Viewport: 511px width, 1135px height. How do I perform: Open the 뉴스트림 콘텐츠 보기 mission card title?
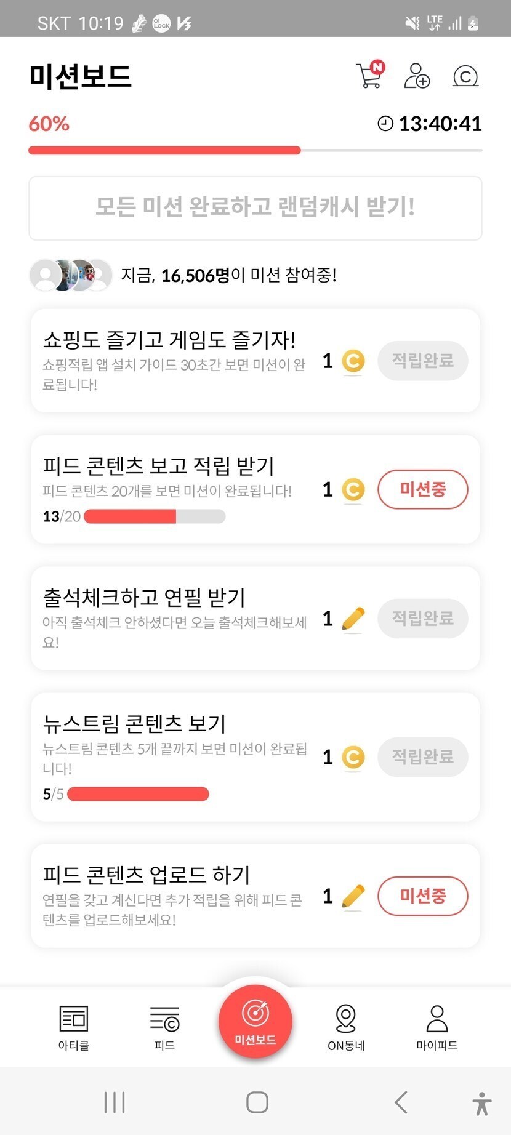pos(134,723)
